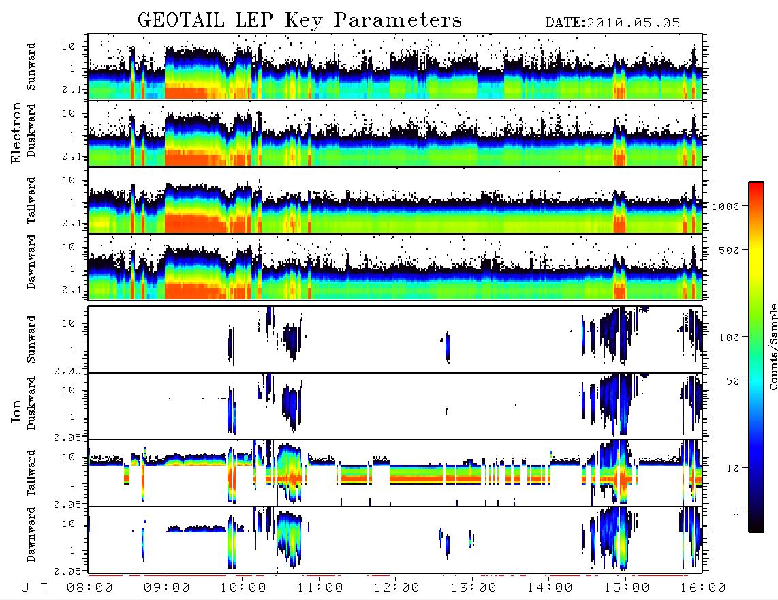Click the Electron Sunward panel label
The height and width of the screenshot is (600, 778).
tap(31, 67)
